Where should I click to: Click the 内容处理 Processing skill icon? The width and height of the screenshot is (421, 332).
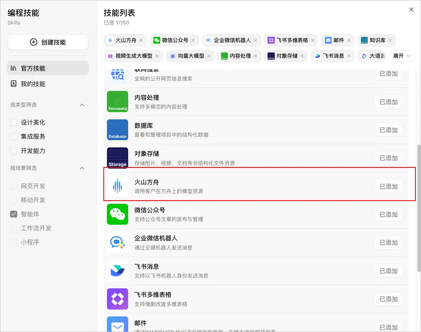(x=117, y=101)
